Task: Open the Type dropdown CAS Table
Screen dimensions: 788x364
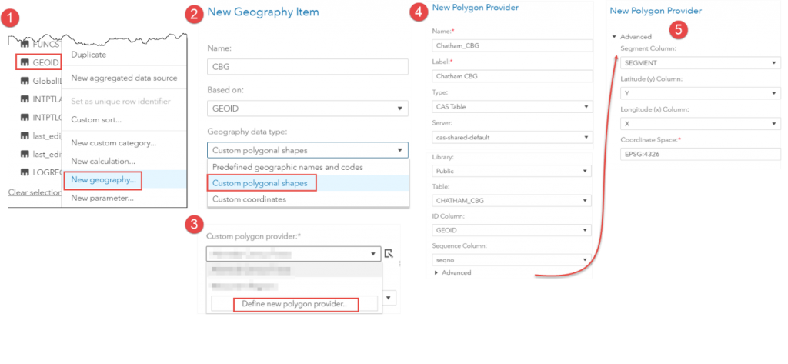Action: [512, 107]
